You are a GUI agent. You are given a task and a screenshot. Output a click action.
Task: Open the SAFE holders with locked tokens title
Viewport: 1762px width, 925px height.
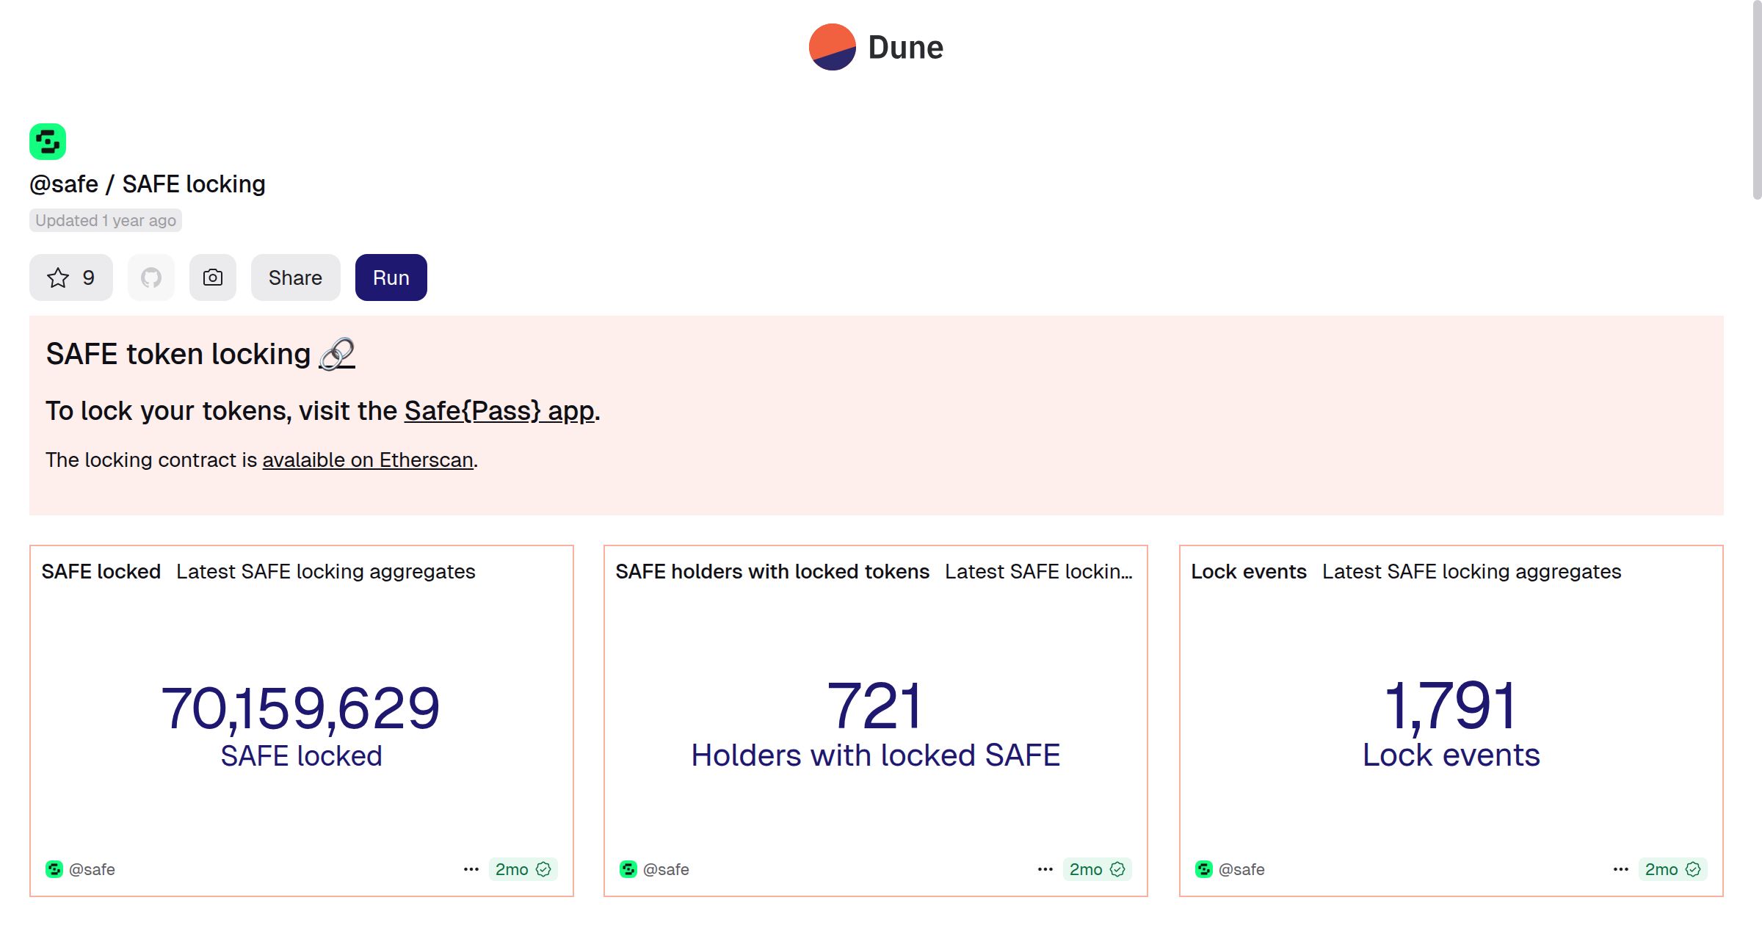(772, 572)
